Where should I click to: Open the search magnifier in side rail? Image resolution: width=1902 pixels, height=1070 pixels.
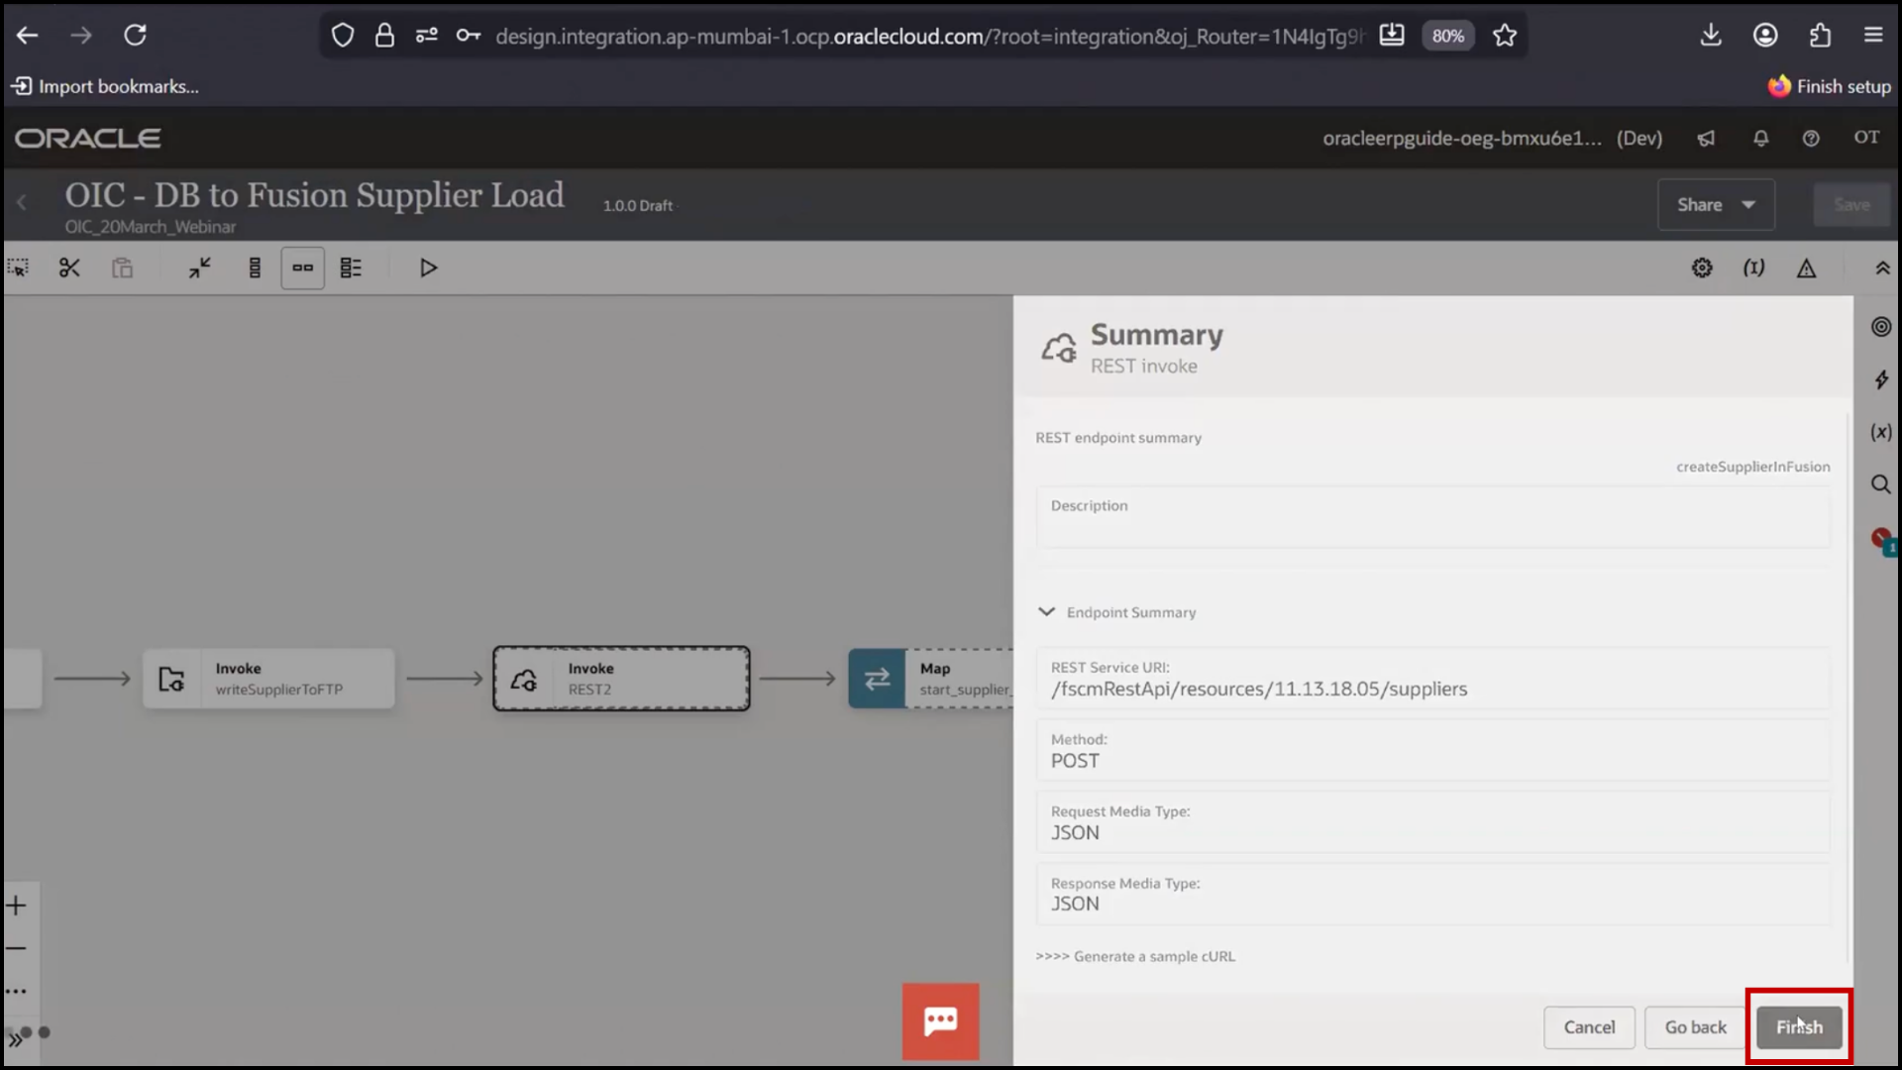tap(1881, 484)
